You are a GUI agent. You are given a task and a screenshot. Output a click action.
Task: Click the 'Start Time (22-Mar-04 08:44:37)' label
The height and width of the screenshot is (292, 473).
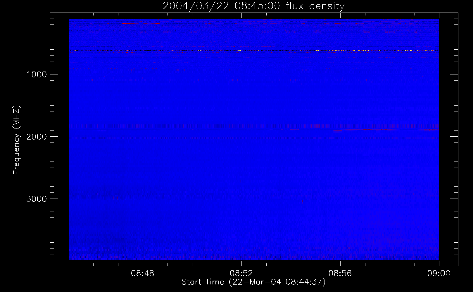click(253, 282)
